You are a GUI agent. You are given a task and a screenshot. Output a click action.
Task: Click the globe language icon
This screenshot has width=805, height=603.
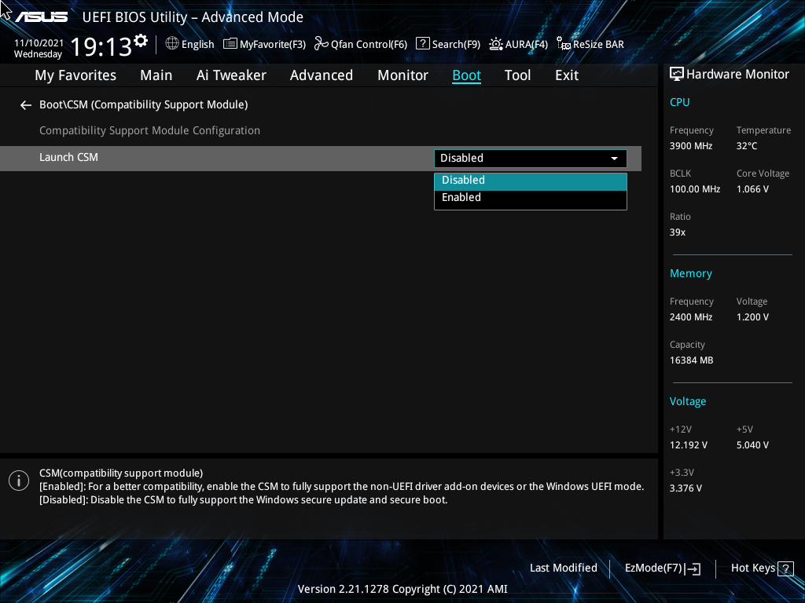coord(172,44)
